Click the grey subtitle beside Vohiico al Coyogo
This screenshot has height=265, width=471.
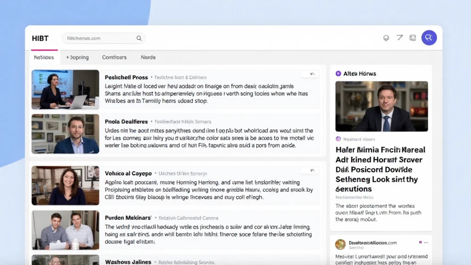pyautogui.click(x=183, y=173)
